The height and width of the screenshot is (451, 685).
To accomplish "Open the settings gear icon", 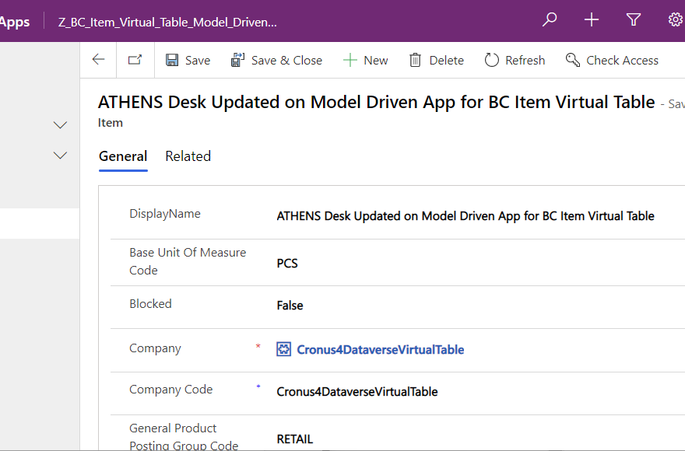I will click(676, 19).
